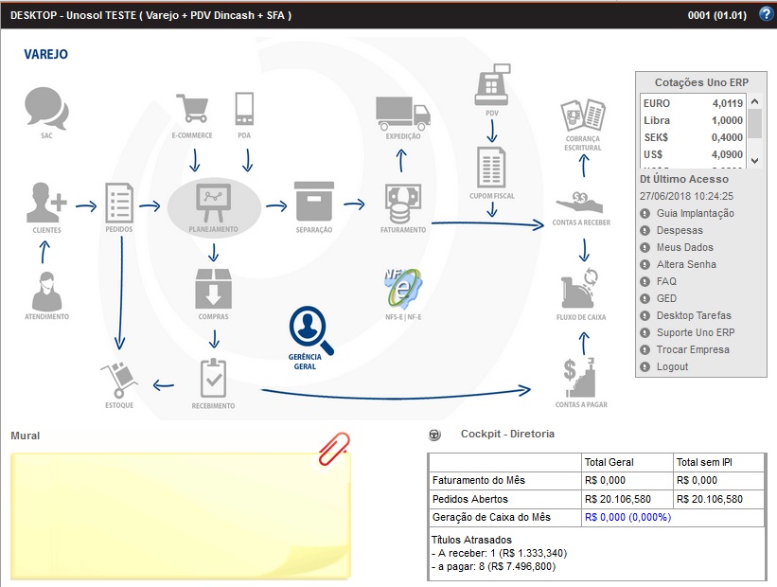Screen dimensions: 777x587
Task: Click the Cockpit Diretoria steering wheel icon
Action: [434, 435]
